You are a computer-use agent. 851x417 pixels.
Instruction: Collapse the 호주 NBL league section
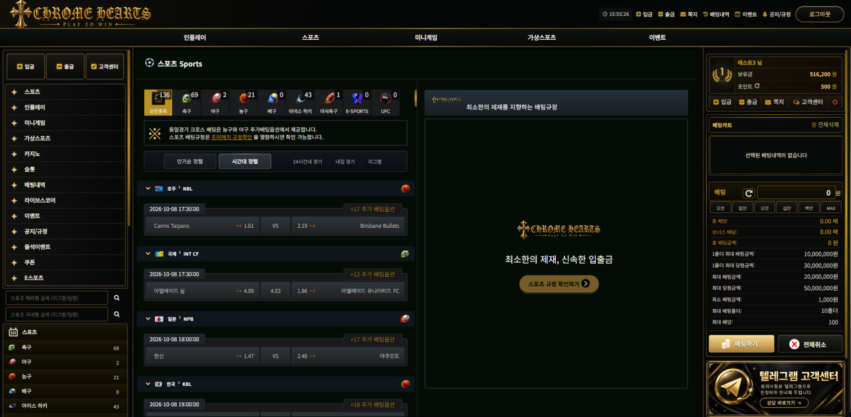(x=148, y=189)
